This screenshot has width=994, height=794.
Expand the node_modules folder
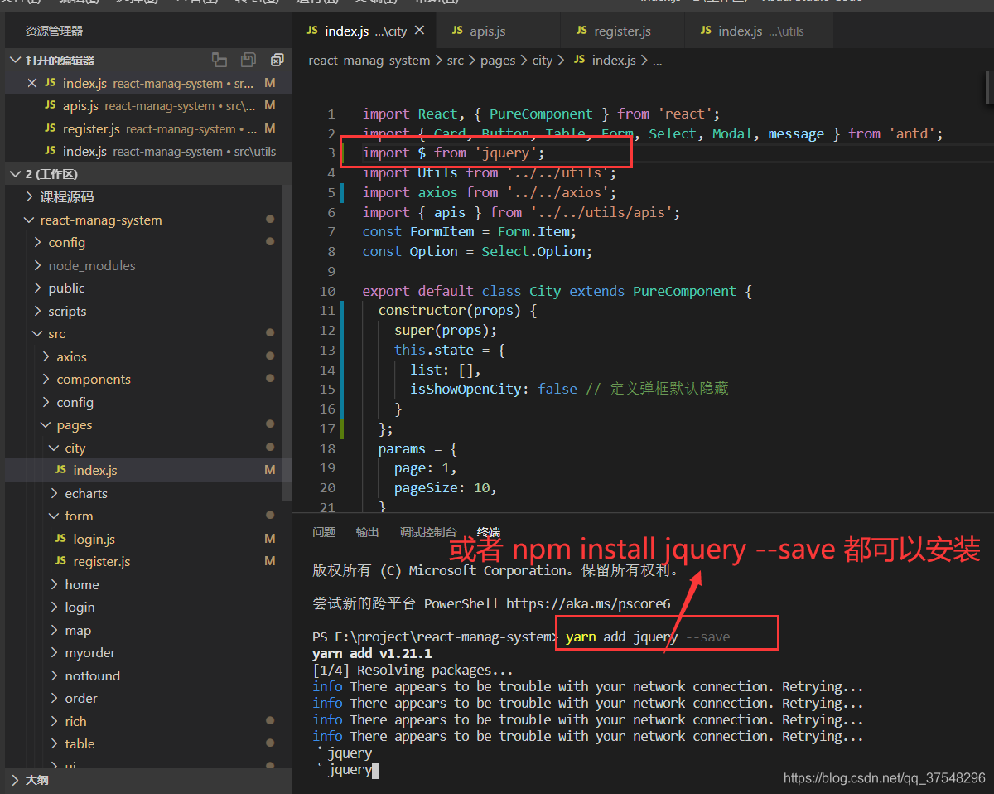(38, 265)
